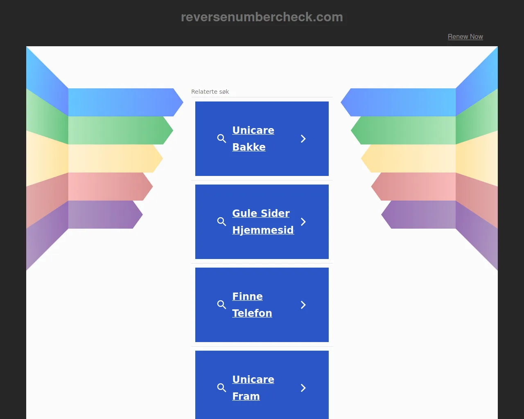Open the Finne Telefon search link

coord(252,304)
